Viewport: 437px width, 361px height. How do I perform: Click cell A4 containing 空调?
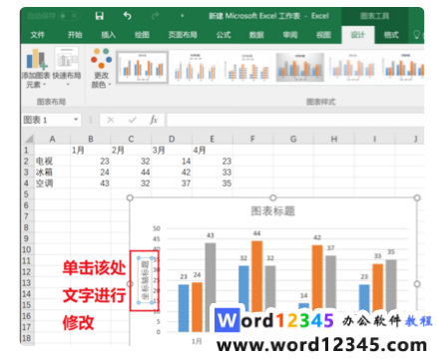coord(52,183)
